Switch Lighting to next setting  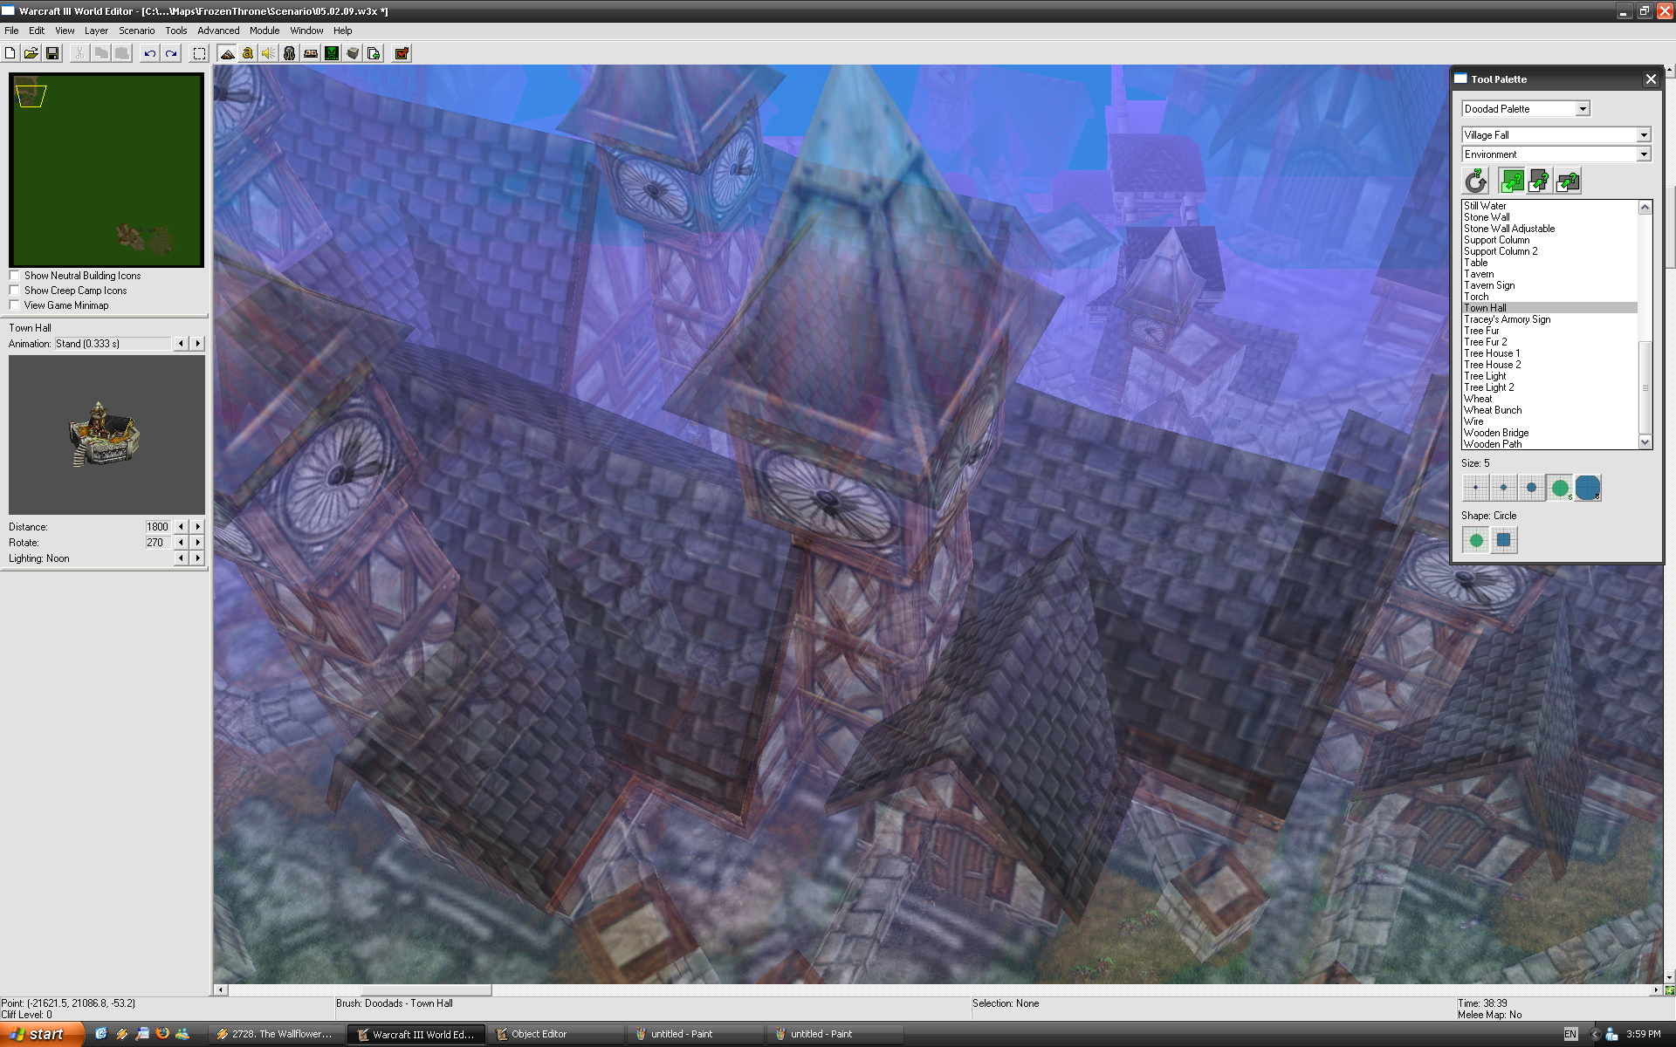tap(197, 558)
